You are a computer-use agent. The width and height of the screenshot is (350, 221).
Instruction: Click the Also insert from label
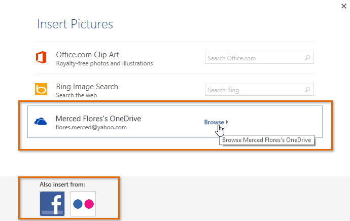click(x=62, y=185)
